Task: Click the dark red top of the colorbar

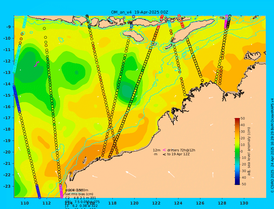Action: pyautogui.click(x=237, y=120)
